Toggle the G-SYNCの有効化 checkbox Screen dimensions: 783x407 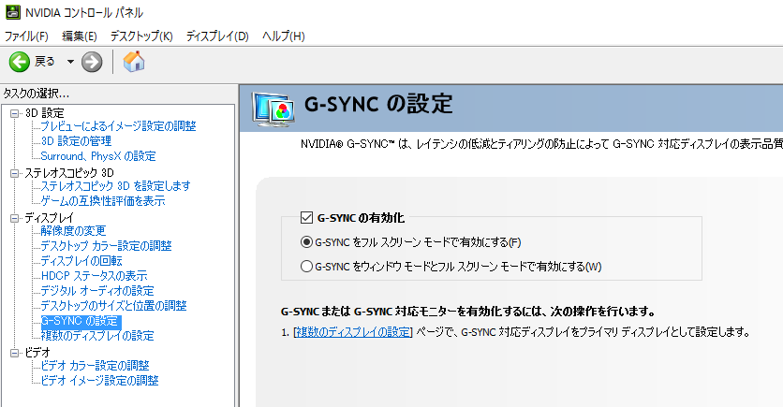click(306, 217)
